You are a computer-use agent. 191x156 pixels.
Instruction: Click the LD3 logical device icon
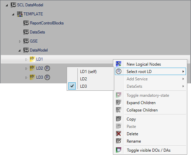tap(33, 77)
